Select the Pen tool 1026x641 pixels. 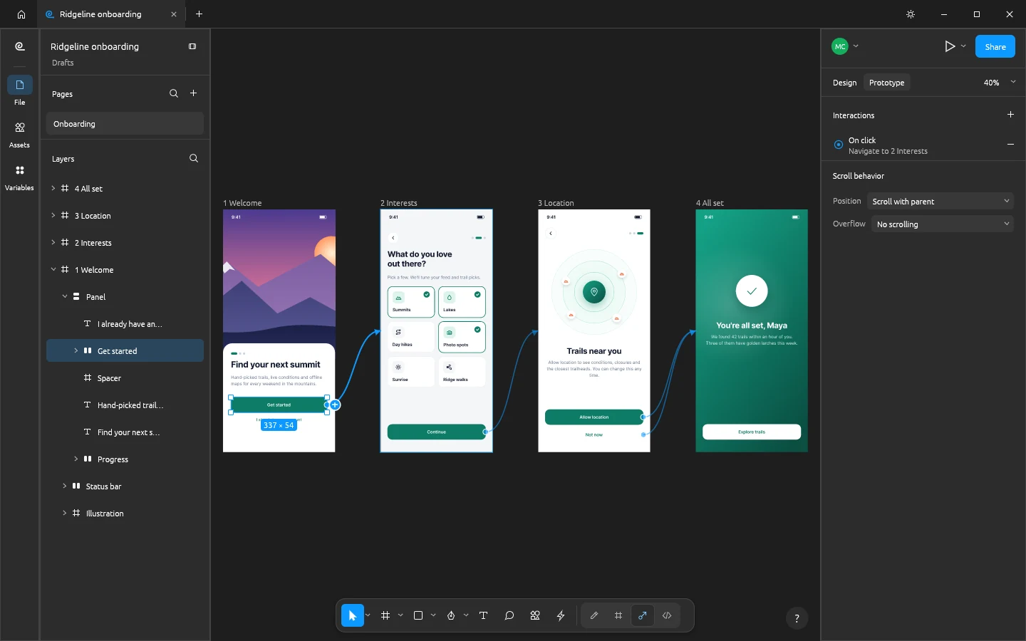[451, 615]
